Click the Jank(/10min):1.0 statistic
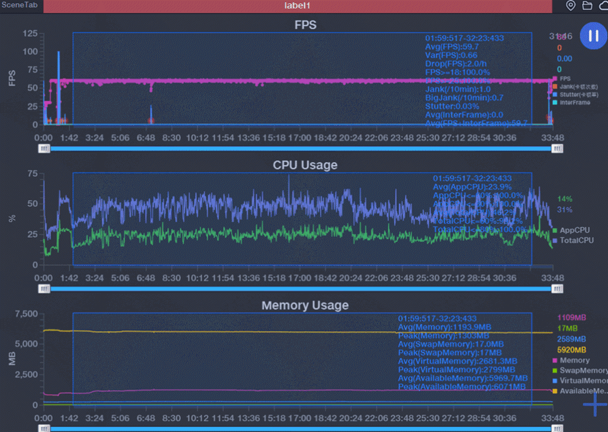608x432 pixels. click(458, 90)
